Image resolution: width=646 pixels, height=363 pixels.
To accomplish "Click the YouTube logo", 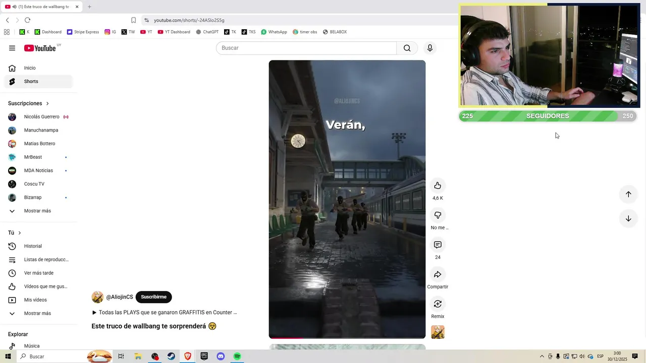I will point(40,48).
